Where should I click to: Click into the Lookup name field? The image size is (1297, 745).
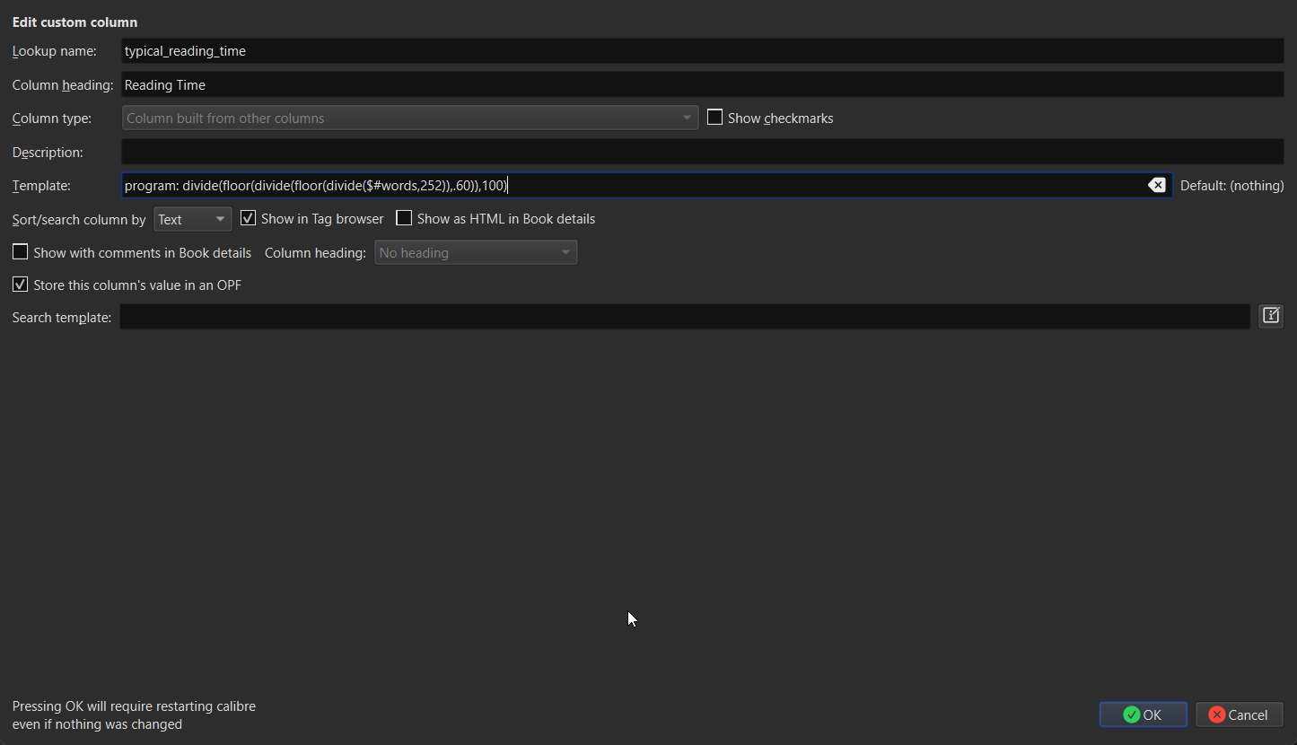click(702, 51)
